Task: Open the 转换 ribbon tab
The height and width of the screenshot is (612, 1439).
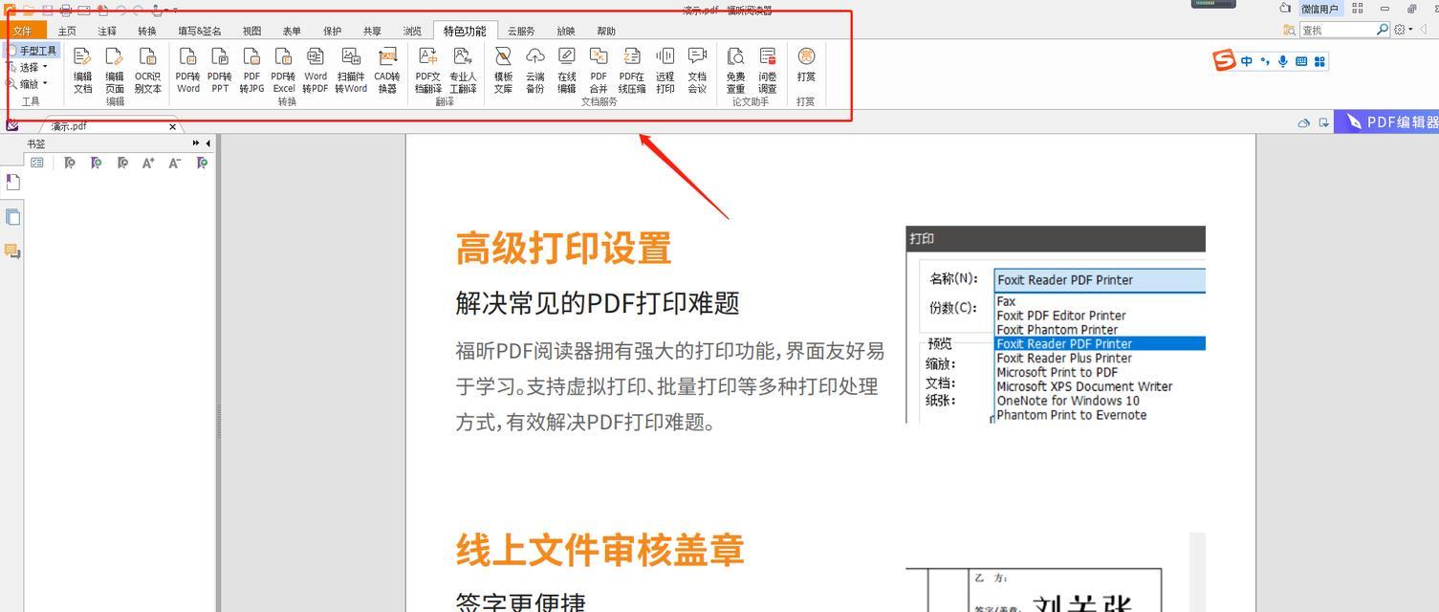Action: (x=147, y=31)
